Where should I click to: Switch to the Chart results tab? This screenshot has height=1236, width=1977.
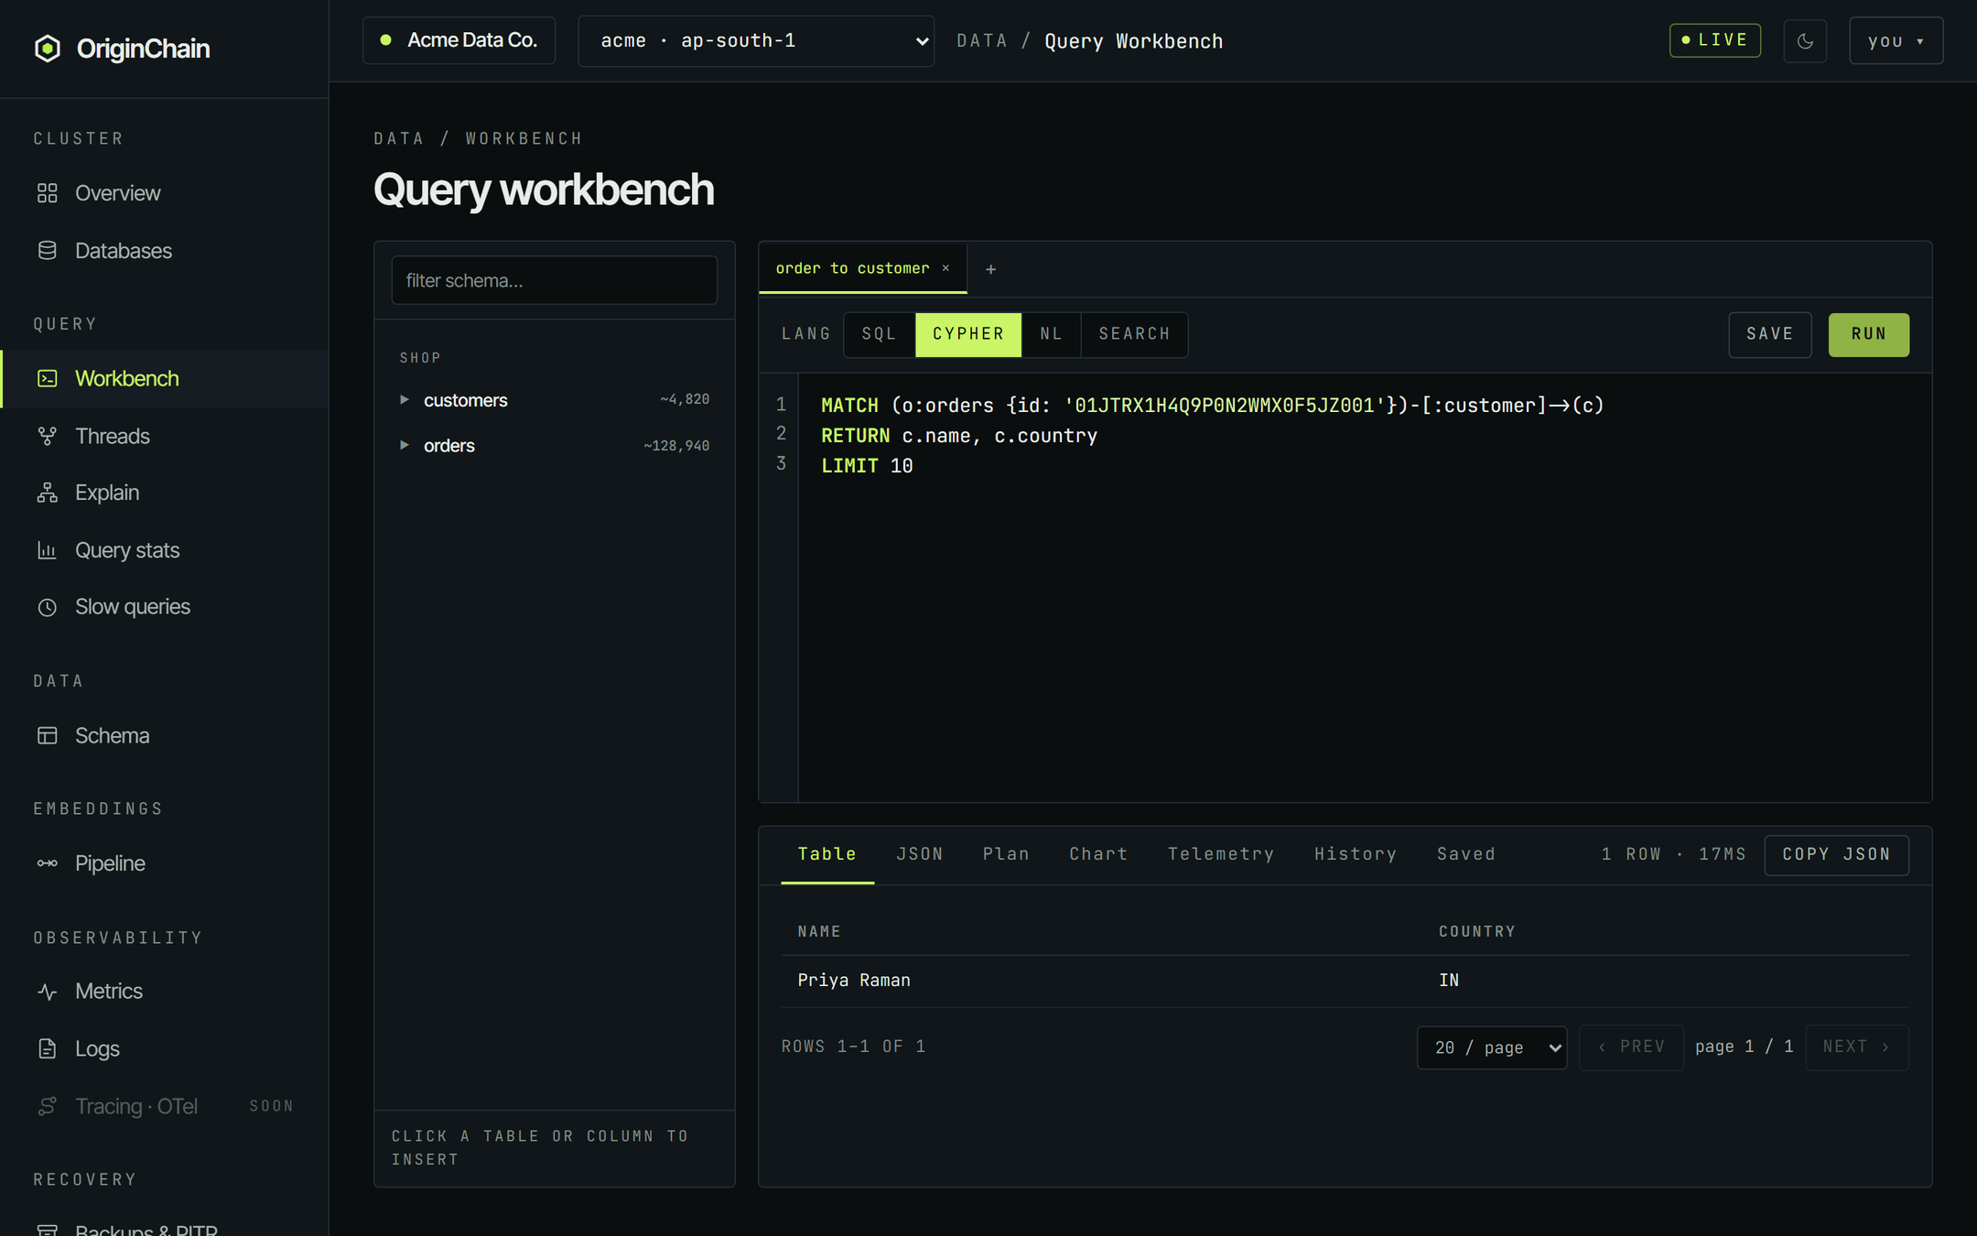coord(1098,854)
